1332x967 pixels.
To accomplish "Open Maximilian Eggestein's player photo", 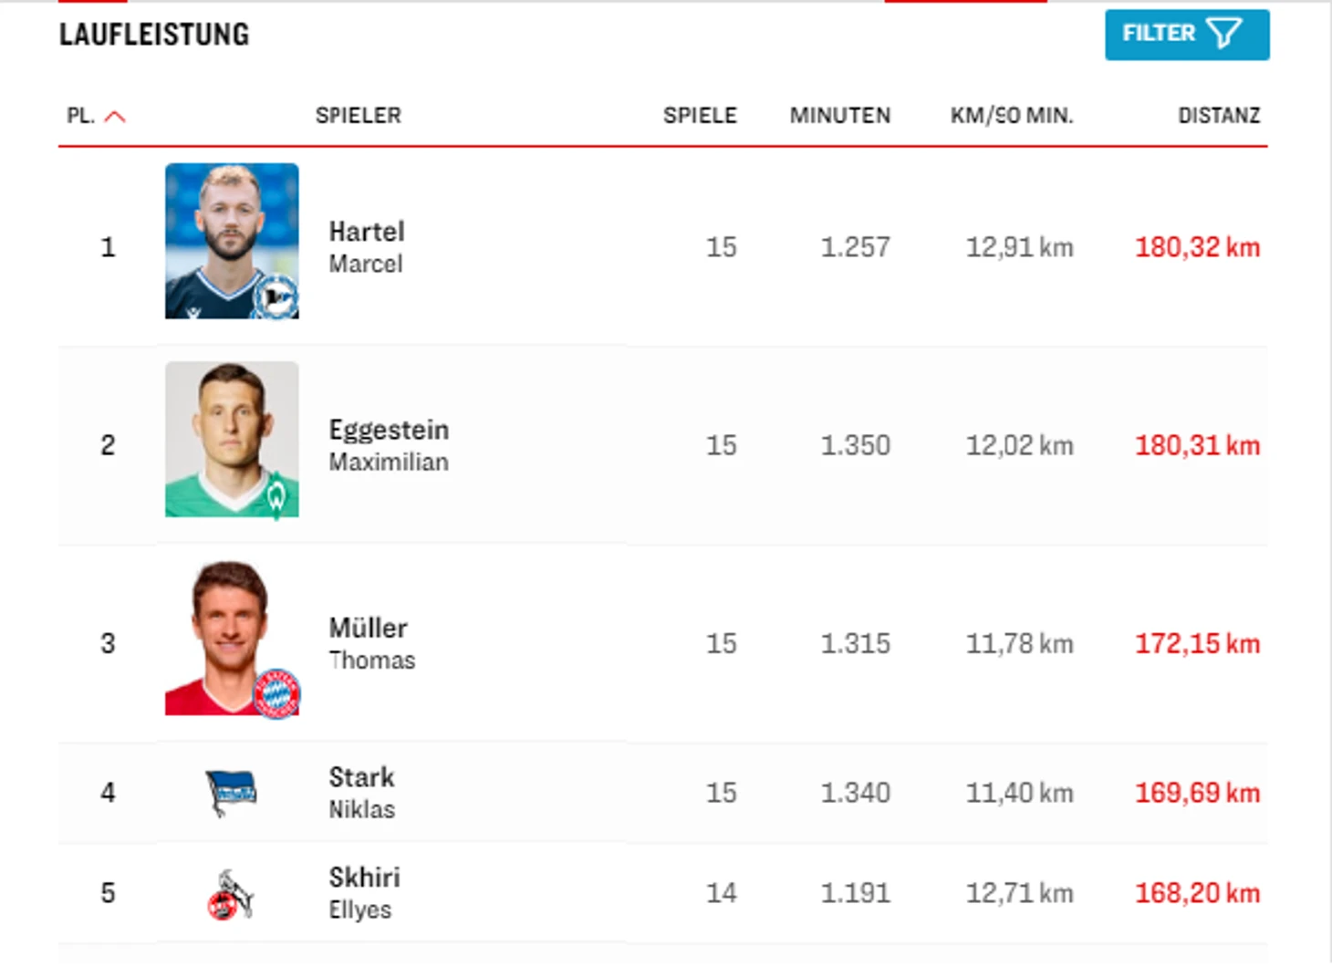I will (232, 439).
